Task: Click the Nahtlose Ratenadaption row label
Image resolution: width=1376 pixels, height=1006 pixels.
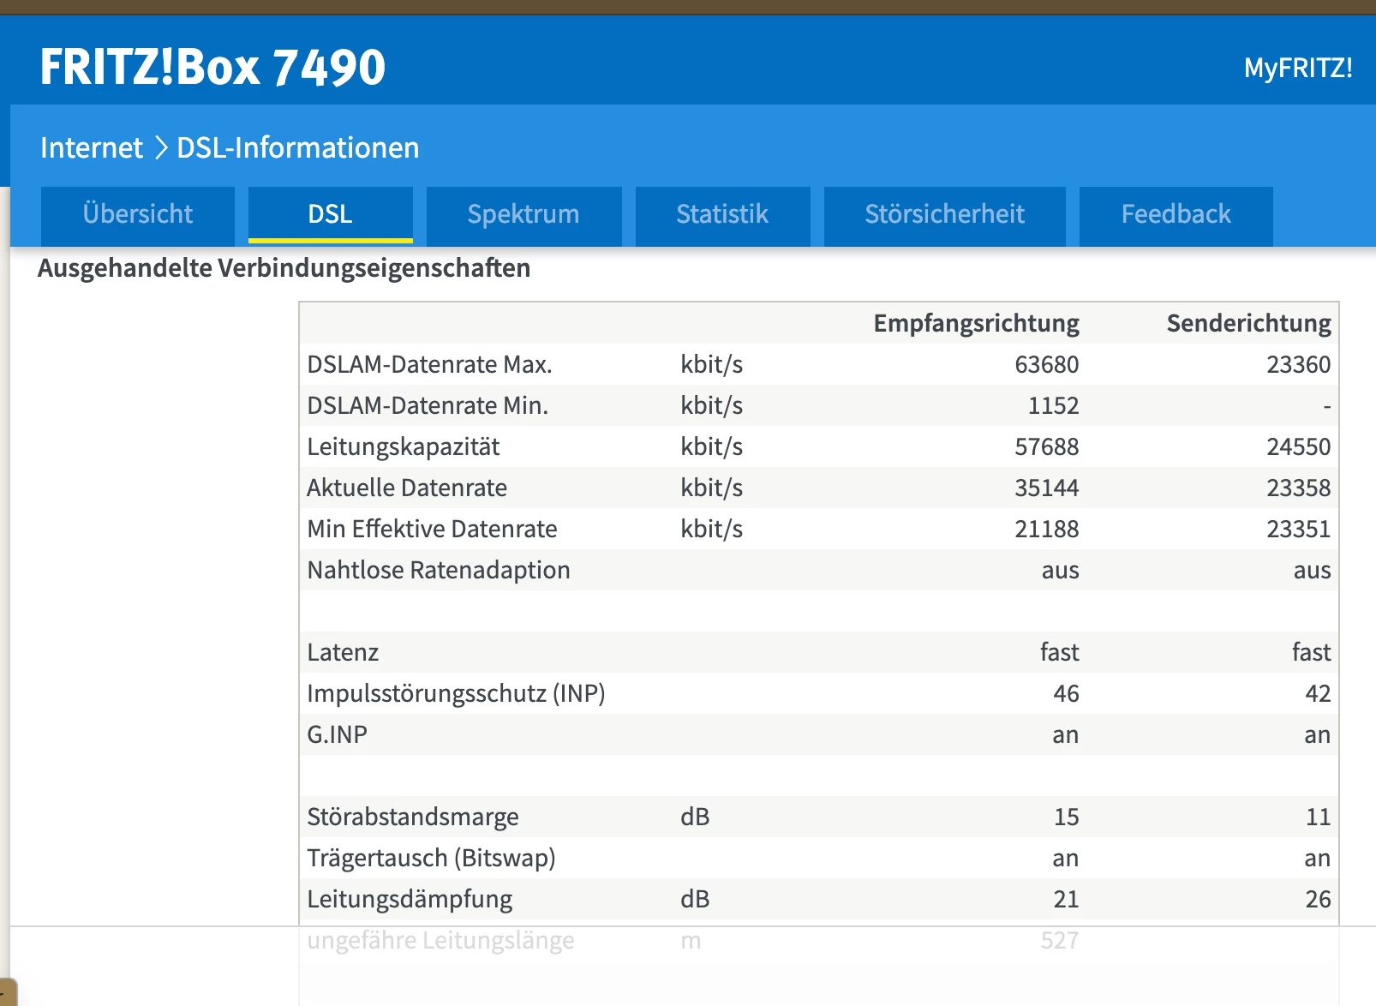Action: point(439,570)
